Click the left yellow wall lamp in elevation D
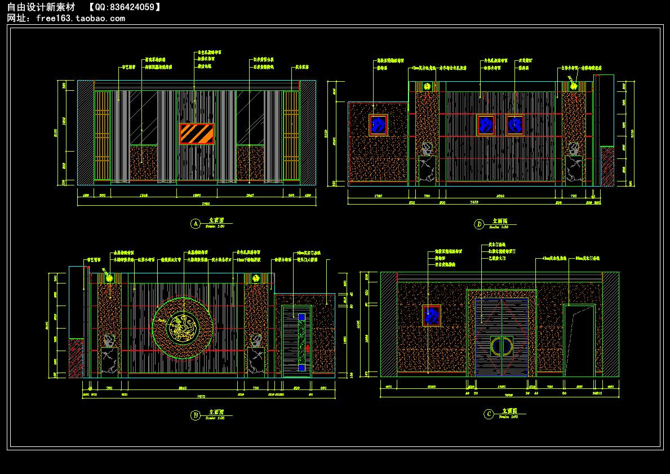Screen dimensions: 670x474 tap(427, 87)
